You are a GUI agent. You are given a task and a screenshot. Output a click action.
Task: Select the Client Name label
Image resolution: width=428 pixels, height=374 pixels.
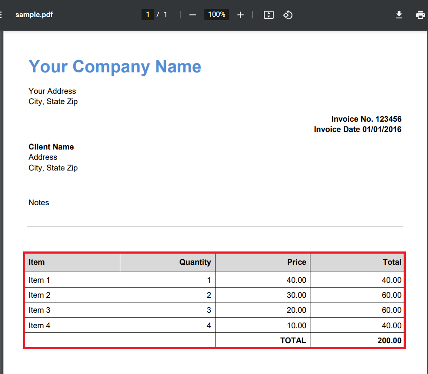tap(51, 147)
